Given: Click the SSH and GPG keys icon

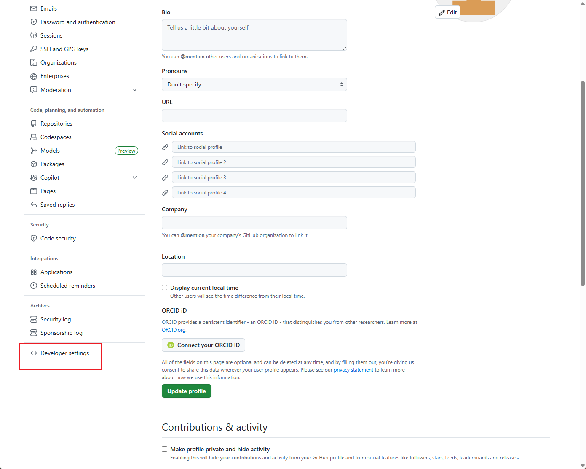Looking at the screenshot, I should (34, 49).
